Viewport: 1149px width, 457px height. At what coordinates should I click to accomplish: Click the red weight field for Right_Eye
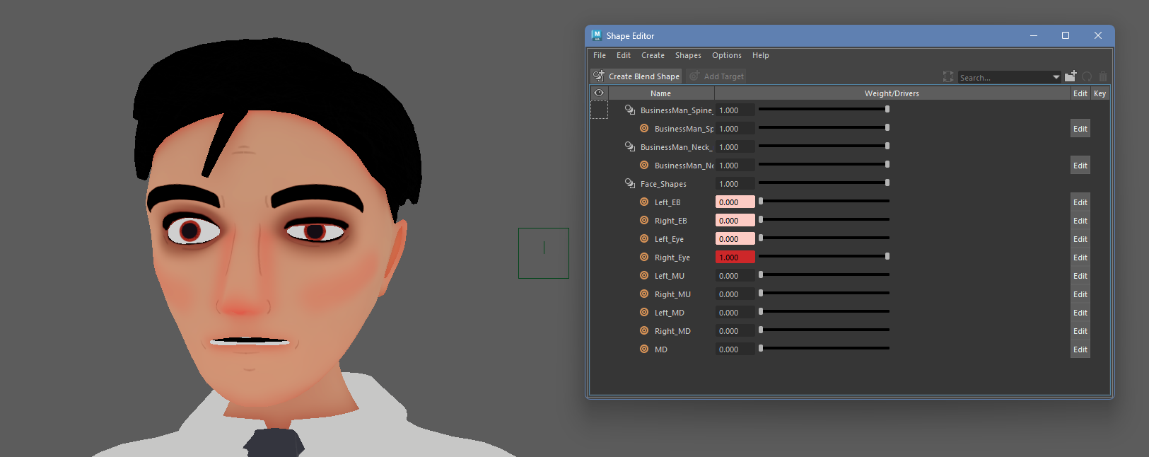point(735,258)
